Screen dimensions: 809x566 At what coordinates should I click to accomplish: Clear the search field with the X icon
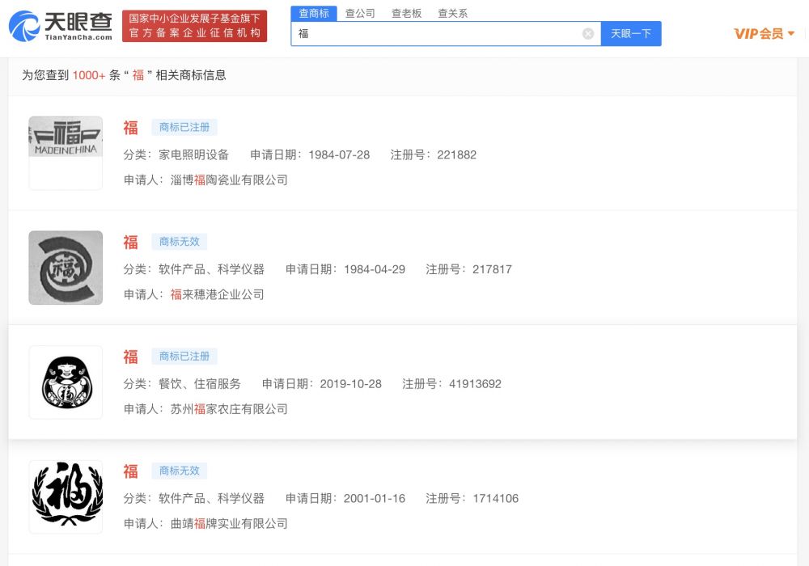[587, 33]
